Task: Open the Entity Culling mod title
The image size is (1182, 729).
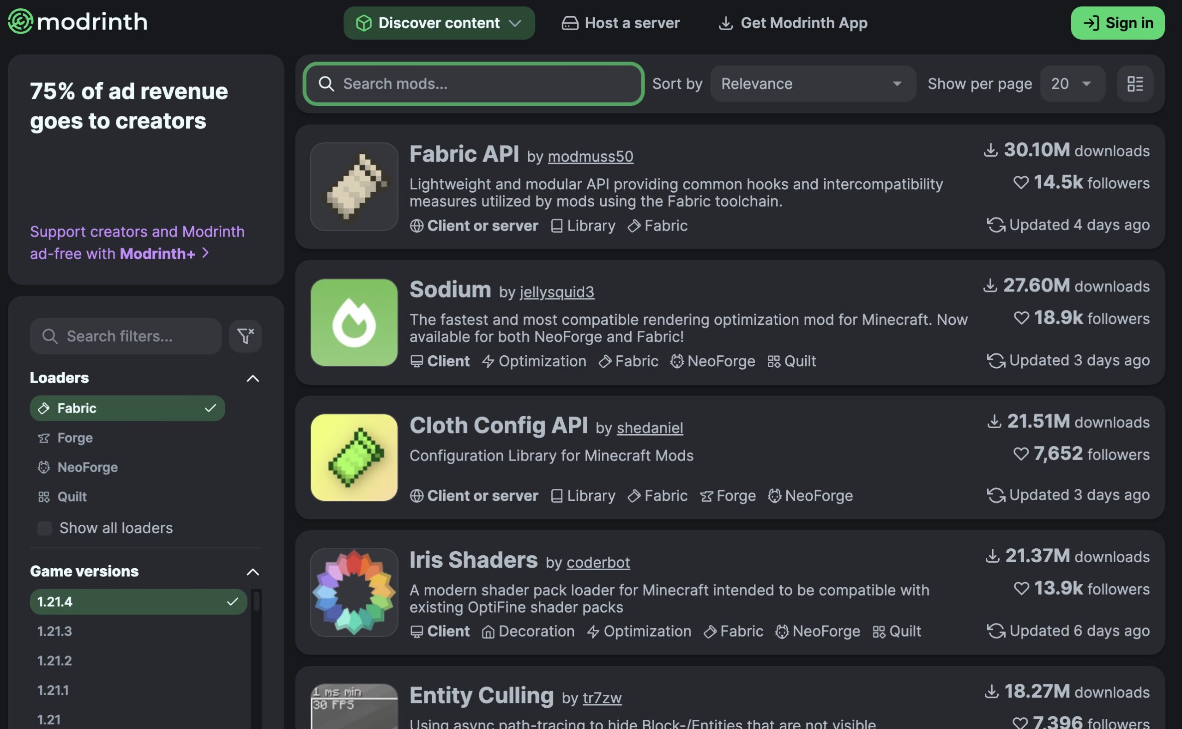Action: pos(482,695)
